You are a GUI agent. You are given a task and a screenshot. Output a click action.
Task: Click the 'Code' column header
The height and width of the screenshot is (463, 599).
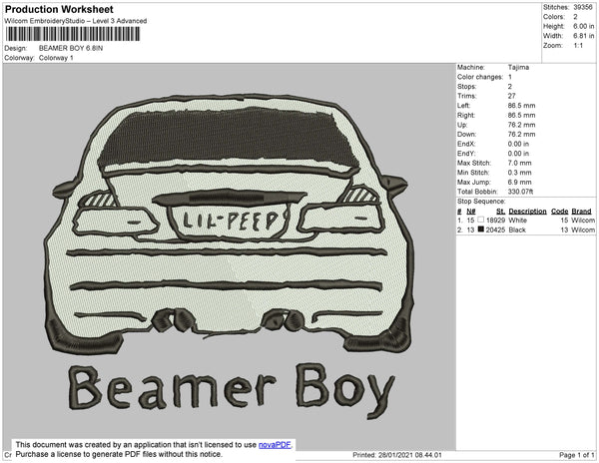click(x=560, y=212)
